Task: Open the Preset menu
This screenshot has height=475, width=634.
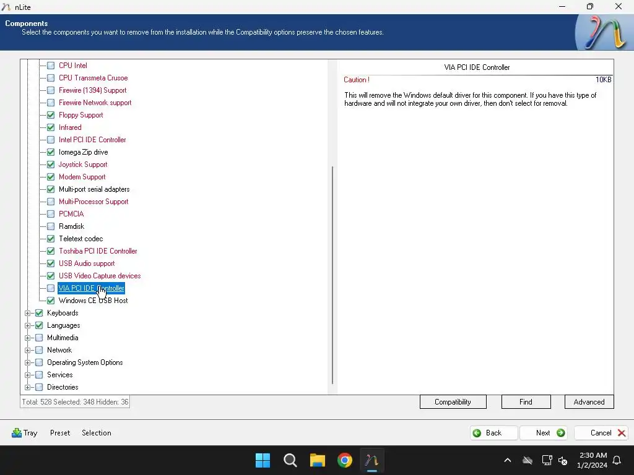Action: [60, 433]
